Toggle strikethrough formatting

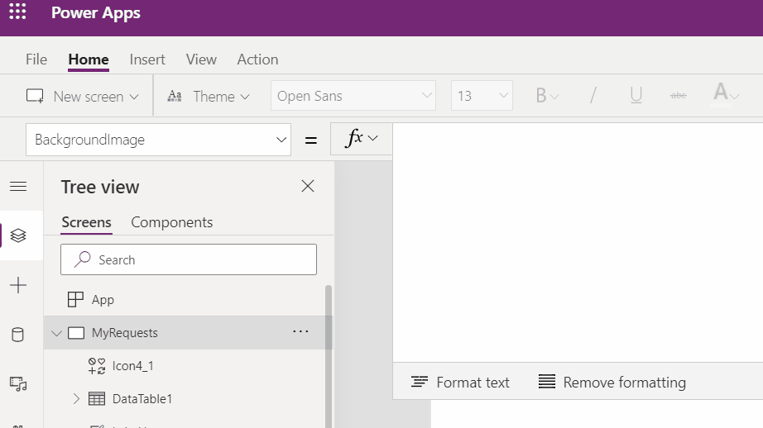click(x=679, y=96)
